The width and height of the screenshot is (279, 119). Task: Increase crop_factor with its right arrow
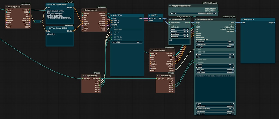188,34
